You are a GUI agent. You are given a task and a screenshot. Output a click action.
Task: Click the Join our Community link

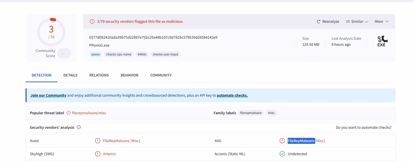tap(48, 95)
